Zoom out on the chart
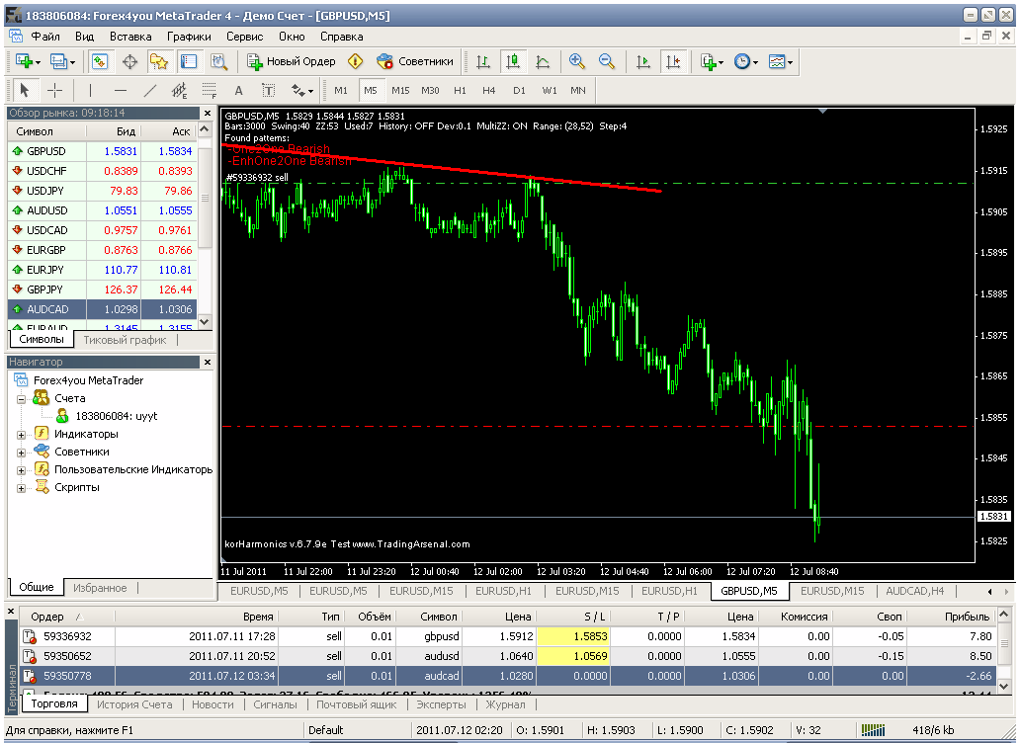The image size is (1020, 743). (x=606, y=61)
